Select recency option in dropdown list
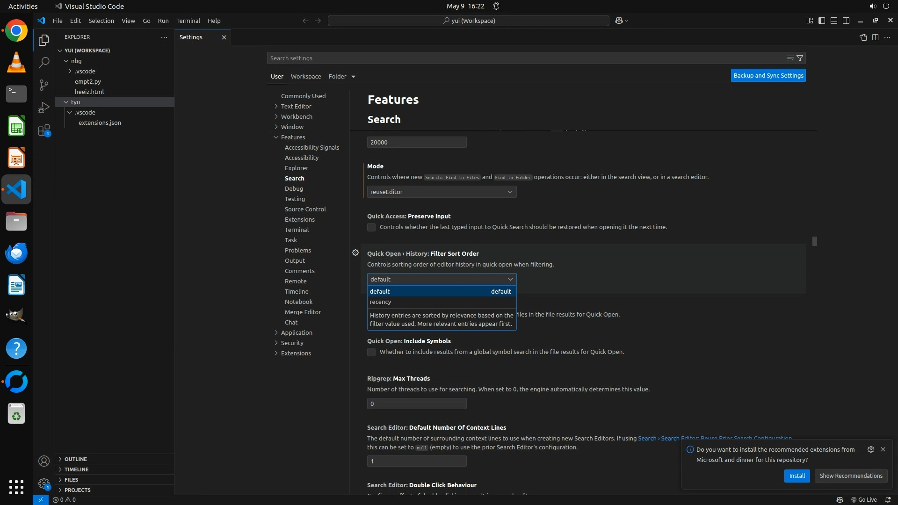Screen dimensions: 898x505 tap(380, 302)
